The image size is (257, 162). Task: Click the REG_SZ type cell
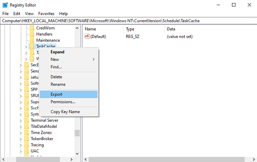133,36
